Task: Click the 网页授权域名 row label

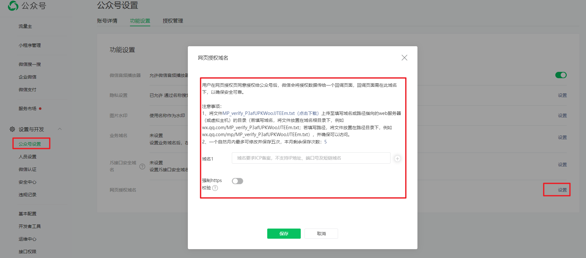Action: (123, 190)
